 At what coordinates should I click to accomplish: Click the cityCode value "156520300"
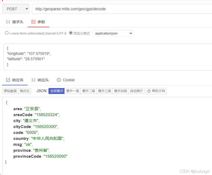[45, 127]
